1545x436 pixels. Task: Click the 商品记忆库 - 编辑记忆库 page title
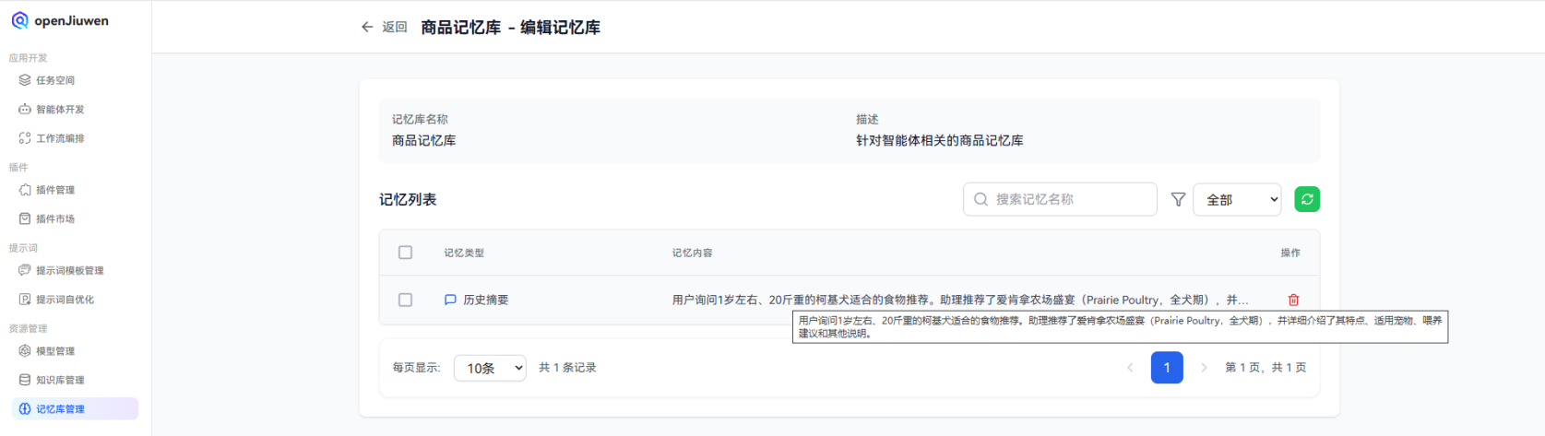click(510, 28)
